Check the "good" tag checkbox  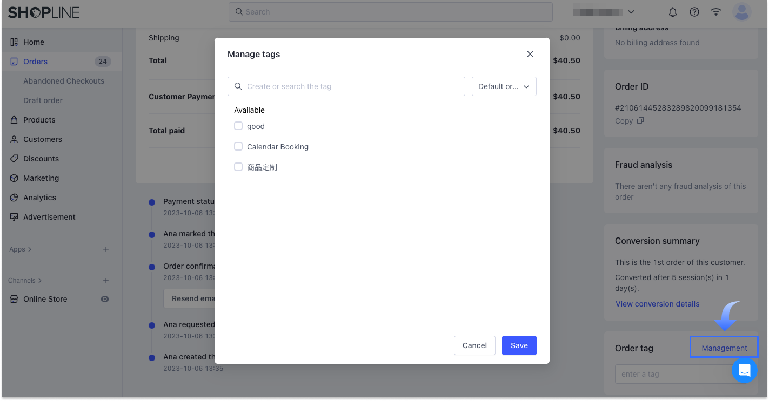click(x=238, y=126)
